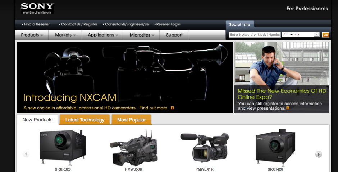The height and width of the screenshot is (172, 338).
Task: Open the Markets dropdown menu
Action: (x=65, y=35)
